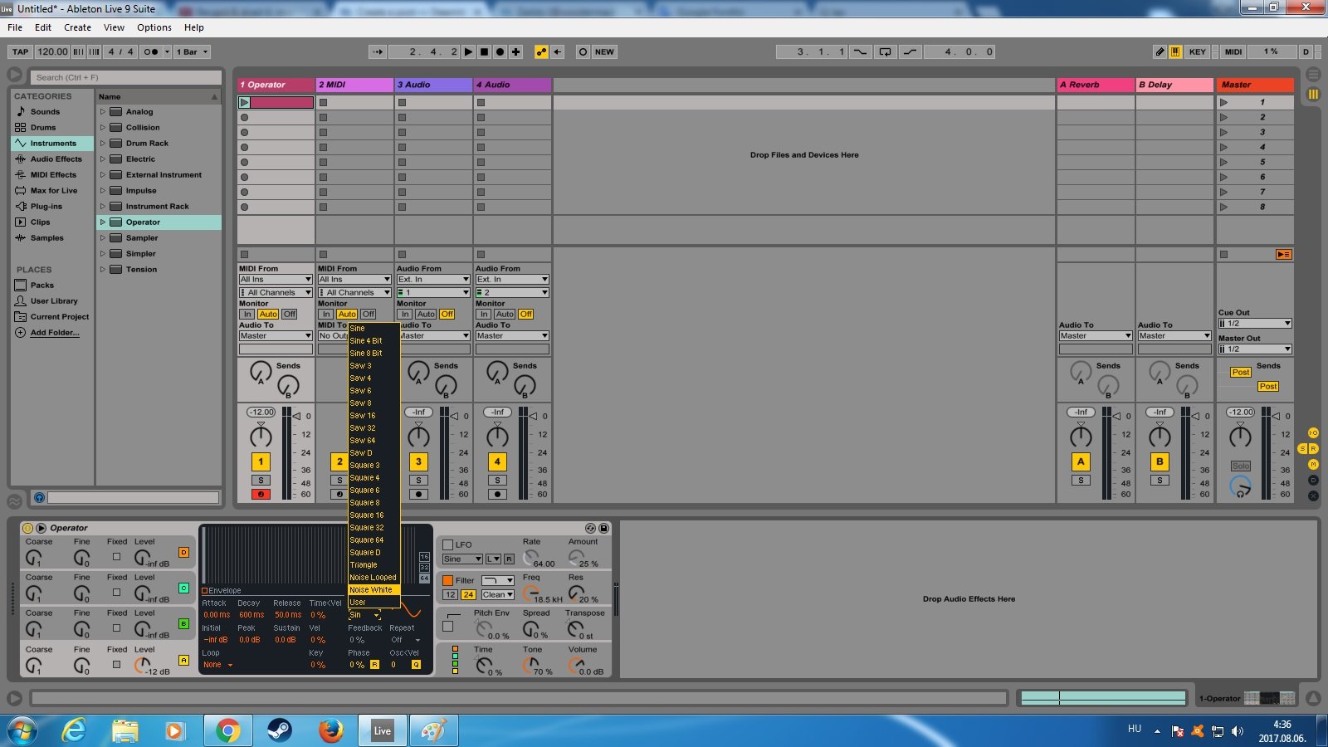Select Sine 4 Bit waveform

coord(374,341)
